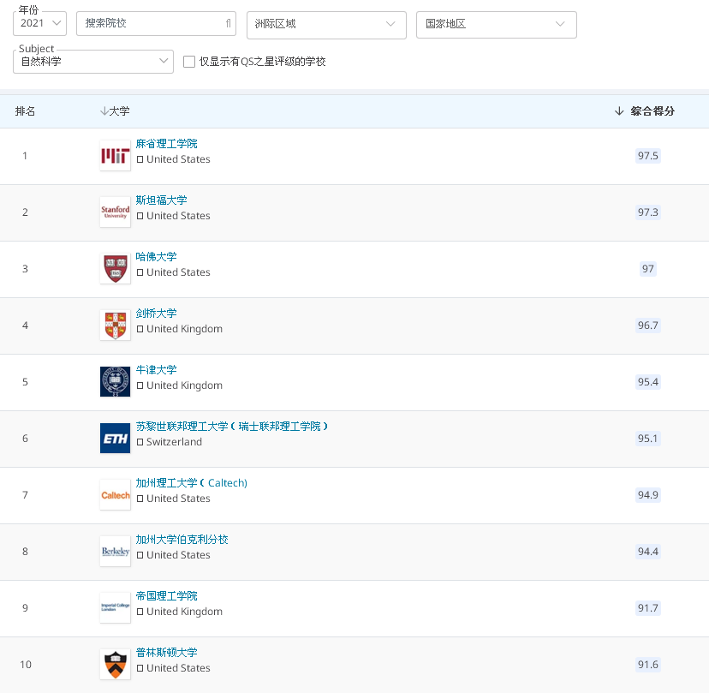The height and width of the screenshot is (693, 709).
Task: Click rank number 6 in the table
Action: click(x=25, y=439)
